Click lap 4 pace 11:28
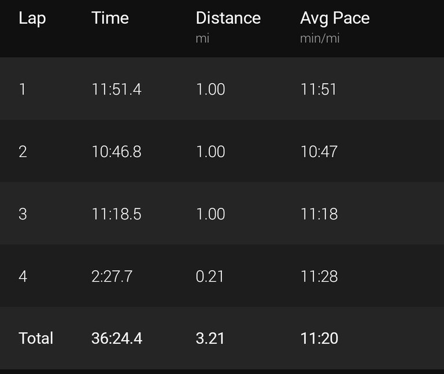444x374 pixels. point(319,276)
